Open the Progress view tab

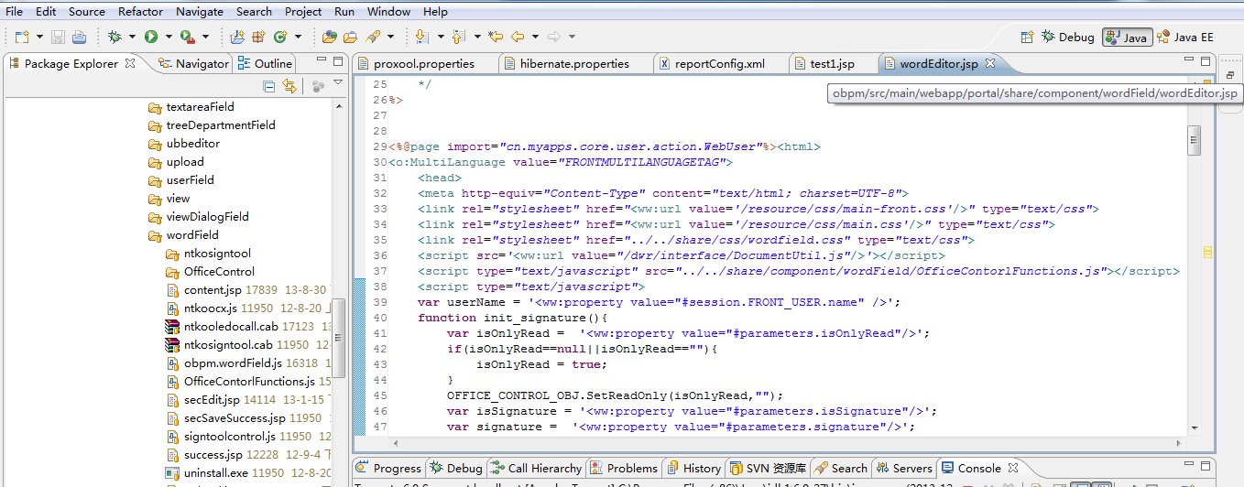(x=389, y=468)
